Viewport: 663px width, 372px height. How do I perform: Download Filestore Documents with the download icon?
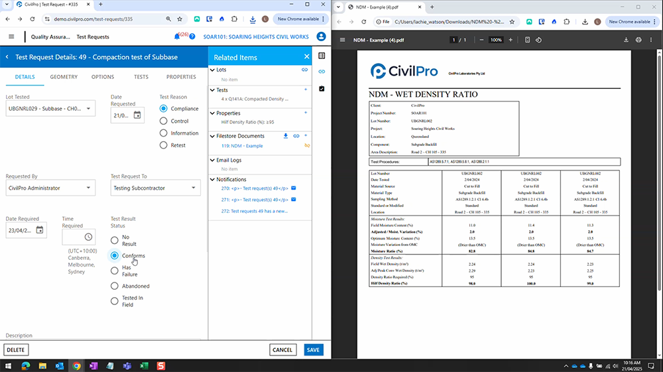[285, 136]
